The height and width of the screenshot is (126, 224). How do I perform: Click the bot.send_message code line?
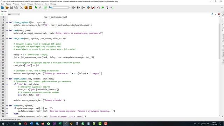point(58,33)
